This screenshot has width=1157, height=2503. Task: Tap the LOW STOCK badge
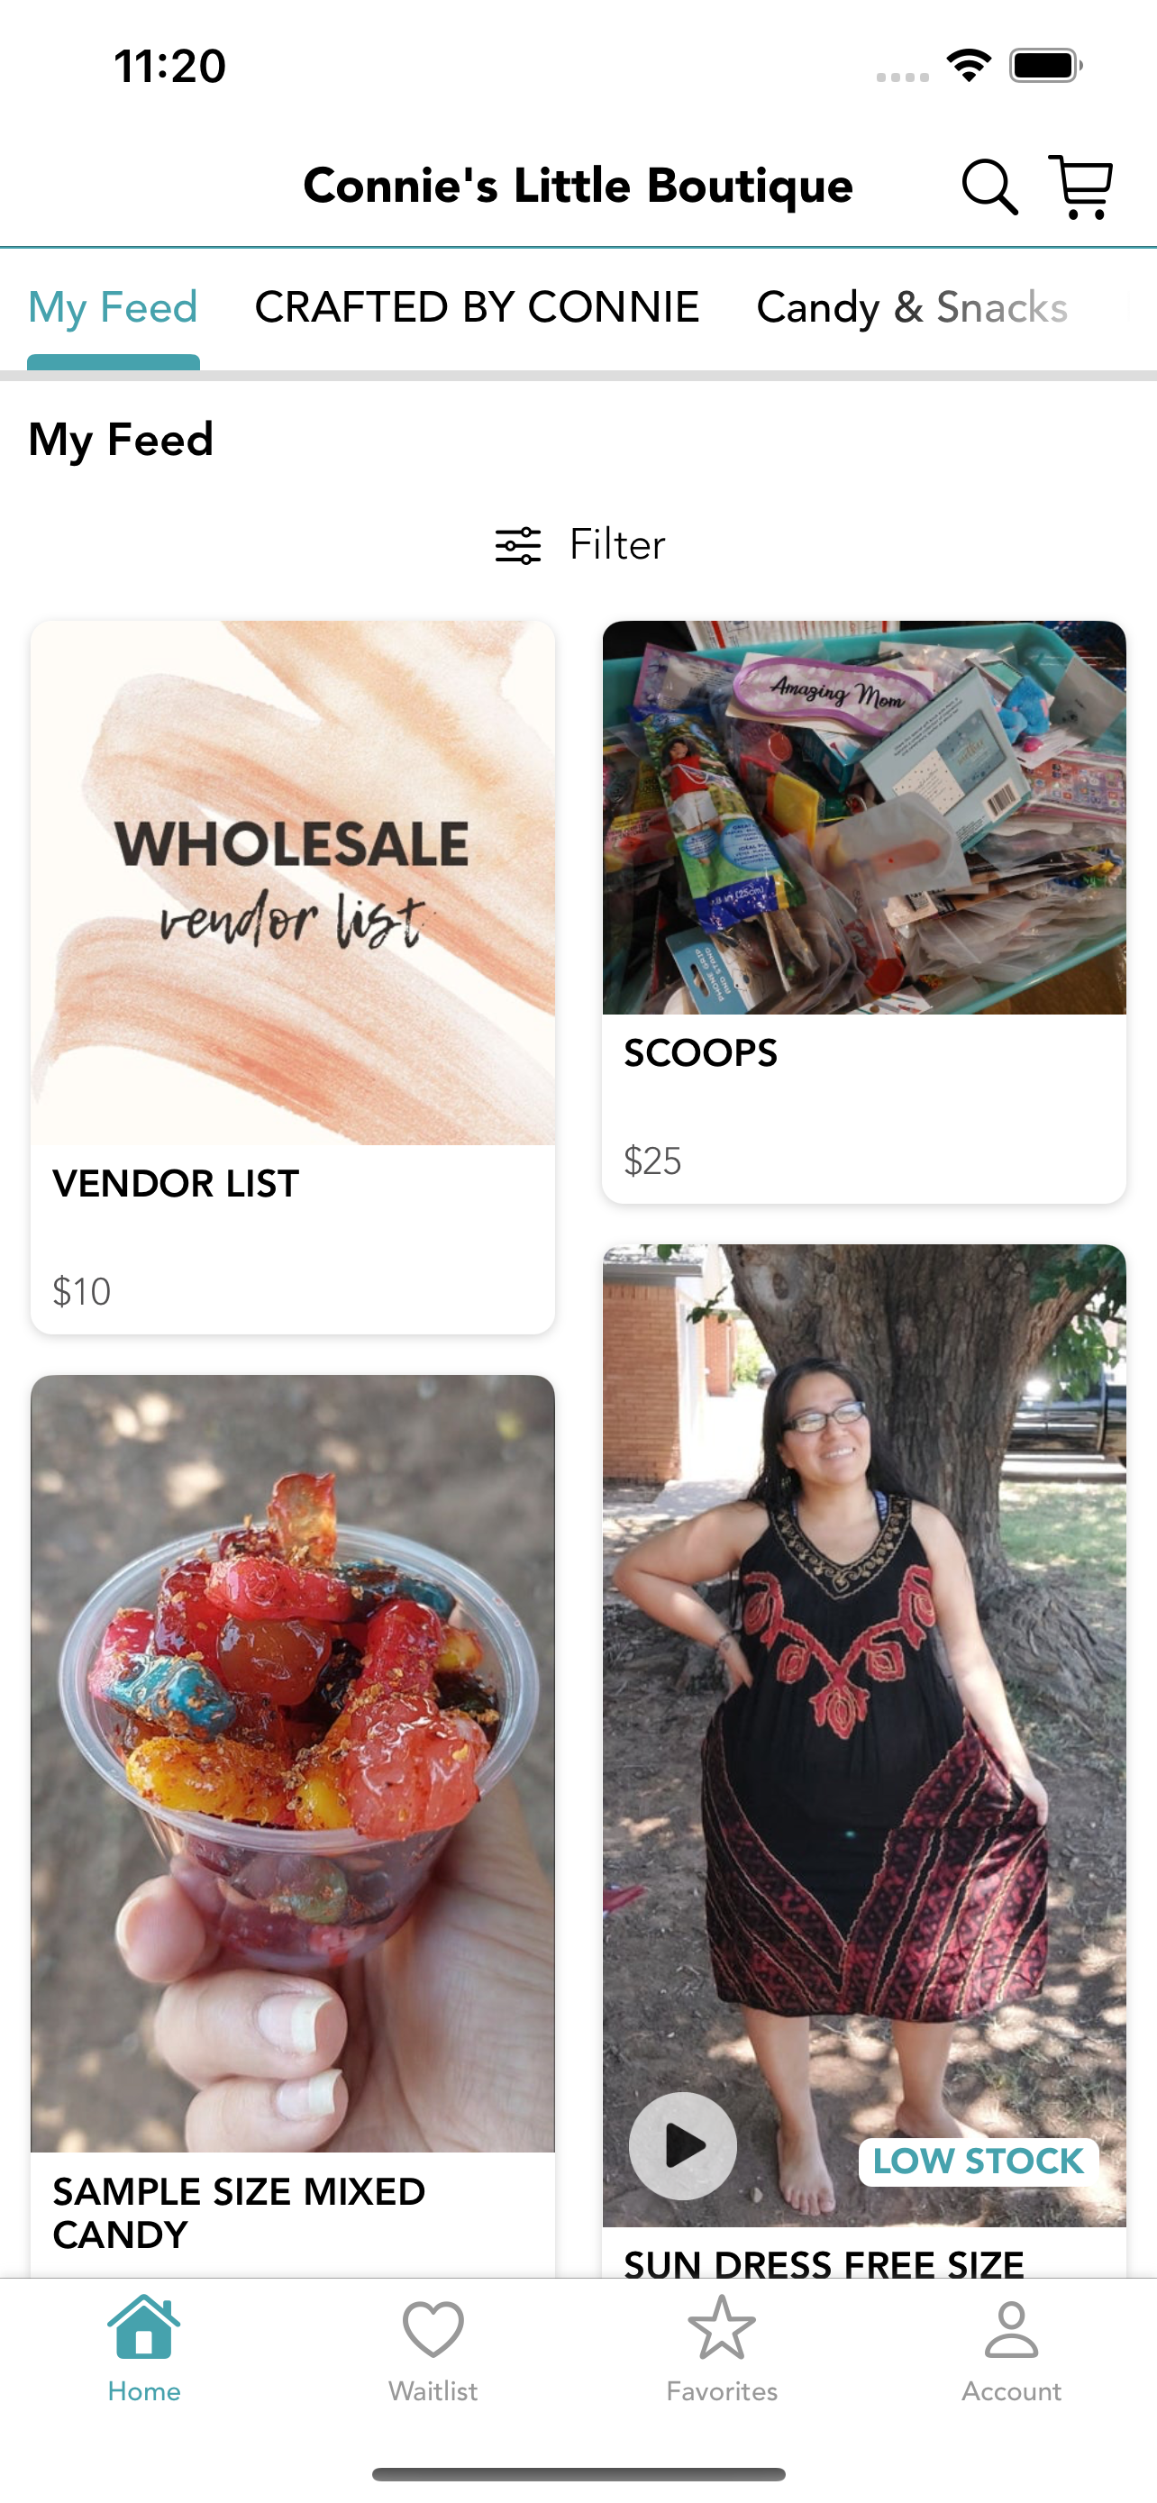click(x=979, y=2161)
